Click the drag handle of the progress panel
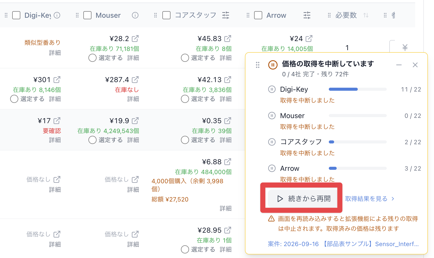Viewport: 434px width, 258px height. [258, 65]
